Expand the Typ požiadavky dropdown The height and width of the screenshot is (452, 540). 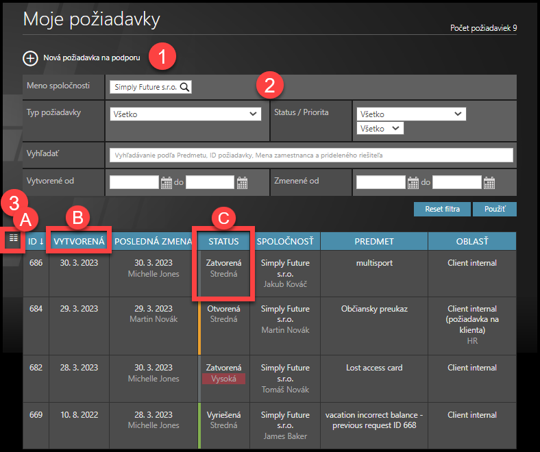(x=185, y=114)
